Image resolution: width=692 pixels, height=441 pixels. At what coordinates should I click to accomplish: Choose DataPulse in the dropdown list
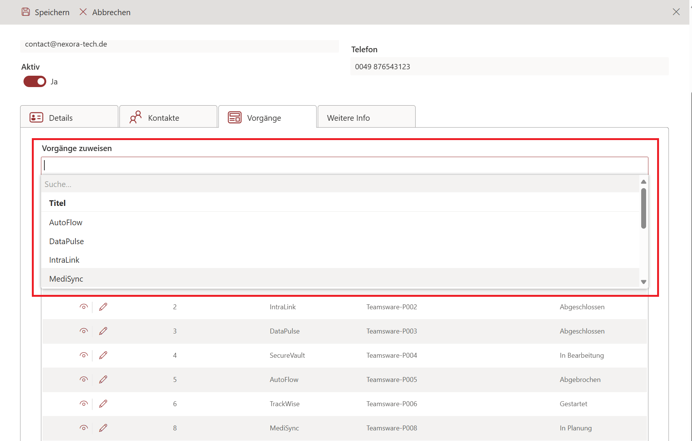(67, 242)
